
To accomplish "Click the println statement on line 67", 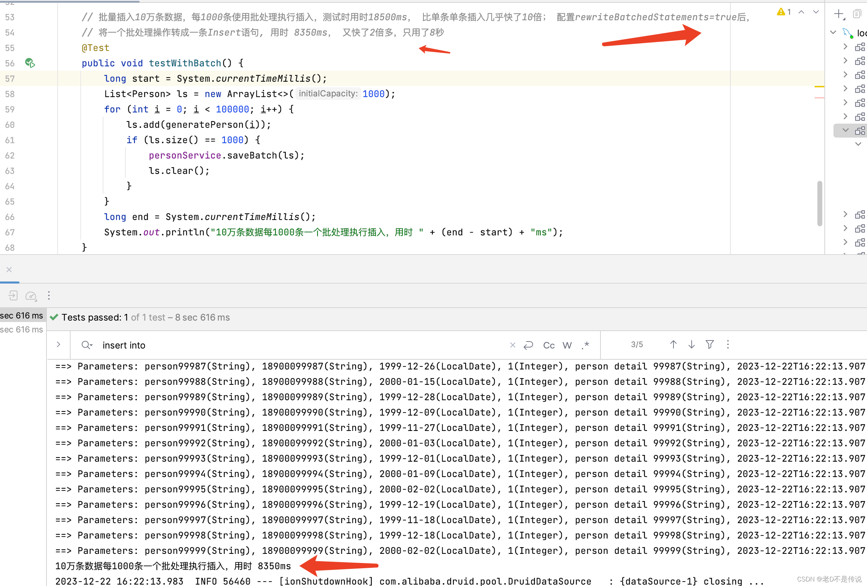I will (334, 232).
